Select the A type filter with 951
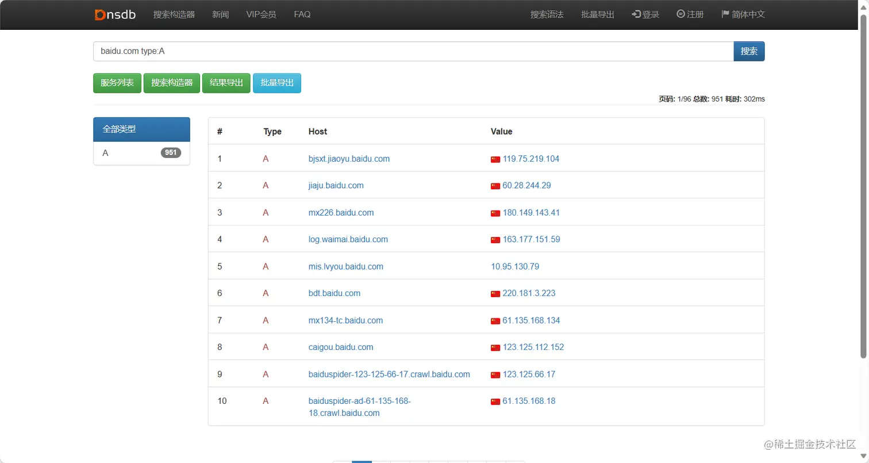869x463 pixels. (141, 153)
